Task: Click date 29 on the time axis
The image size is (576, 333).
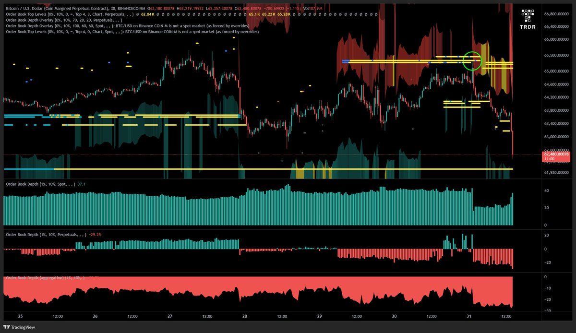Action: coord(320,317)
